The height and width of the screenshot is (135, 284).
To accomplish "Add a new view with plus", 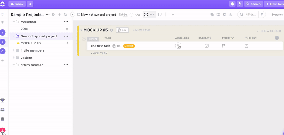I will click(173, 15).
